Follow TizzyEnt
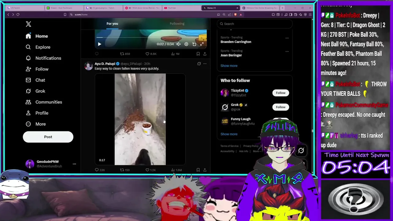 coord(280,93)
